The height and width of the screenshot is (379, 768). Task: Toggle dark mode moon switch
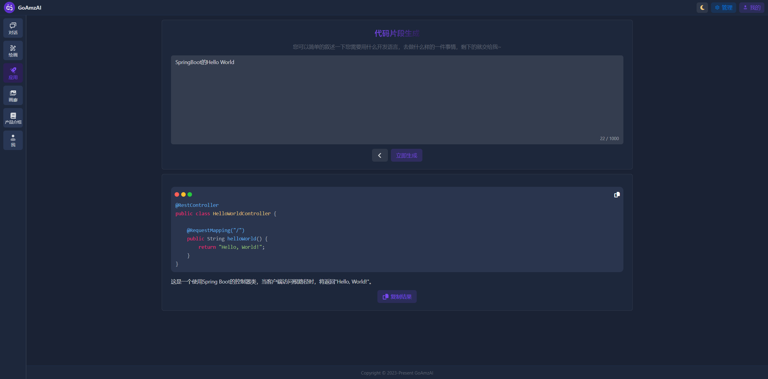pos(702,7)
